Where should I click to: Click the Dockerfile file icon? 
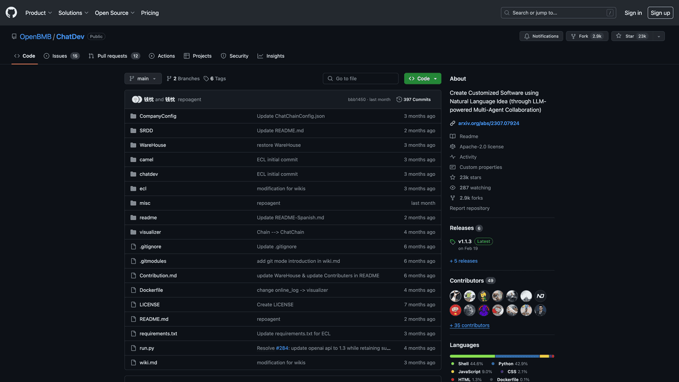(x=134, y=290)
